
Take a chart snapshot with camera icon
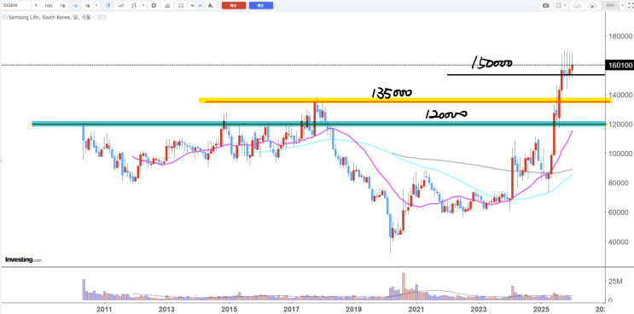(546, 5)
